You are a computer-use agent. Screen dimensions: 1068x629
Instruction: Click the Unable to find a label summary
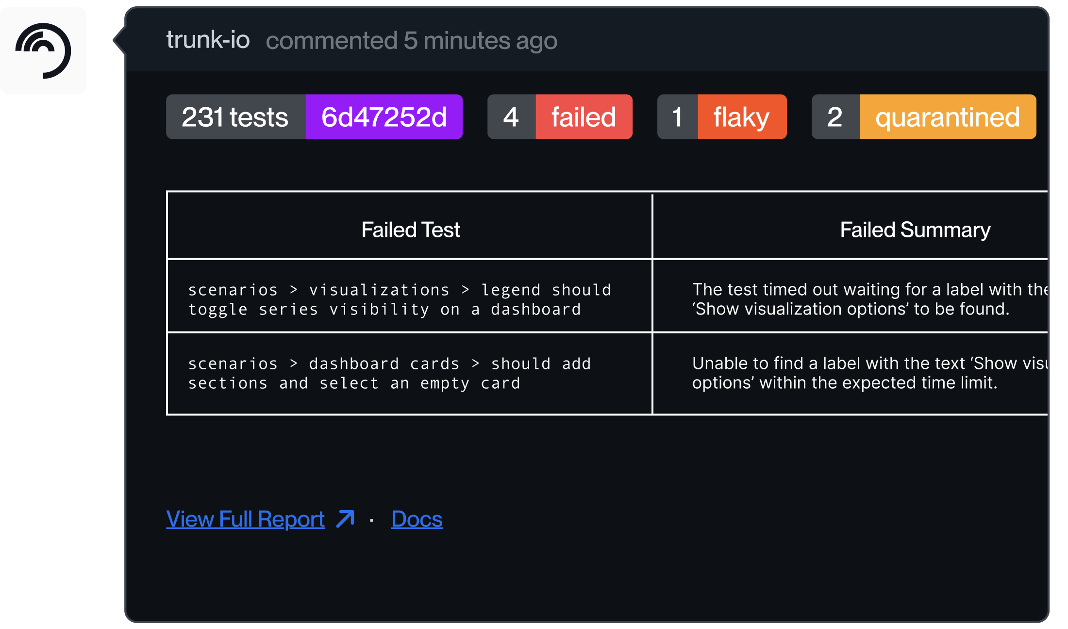pyautogui.click(x=869, y=373)
